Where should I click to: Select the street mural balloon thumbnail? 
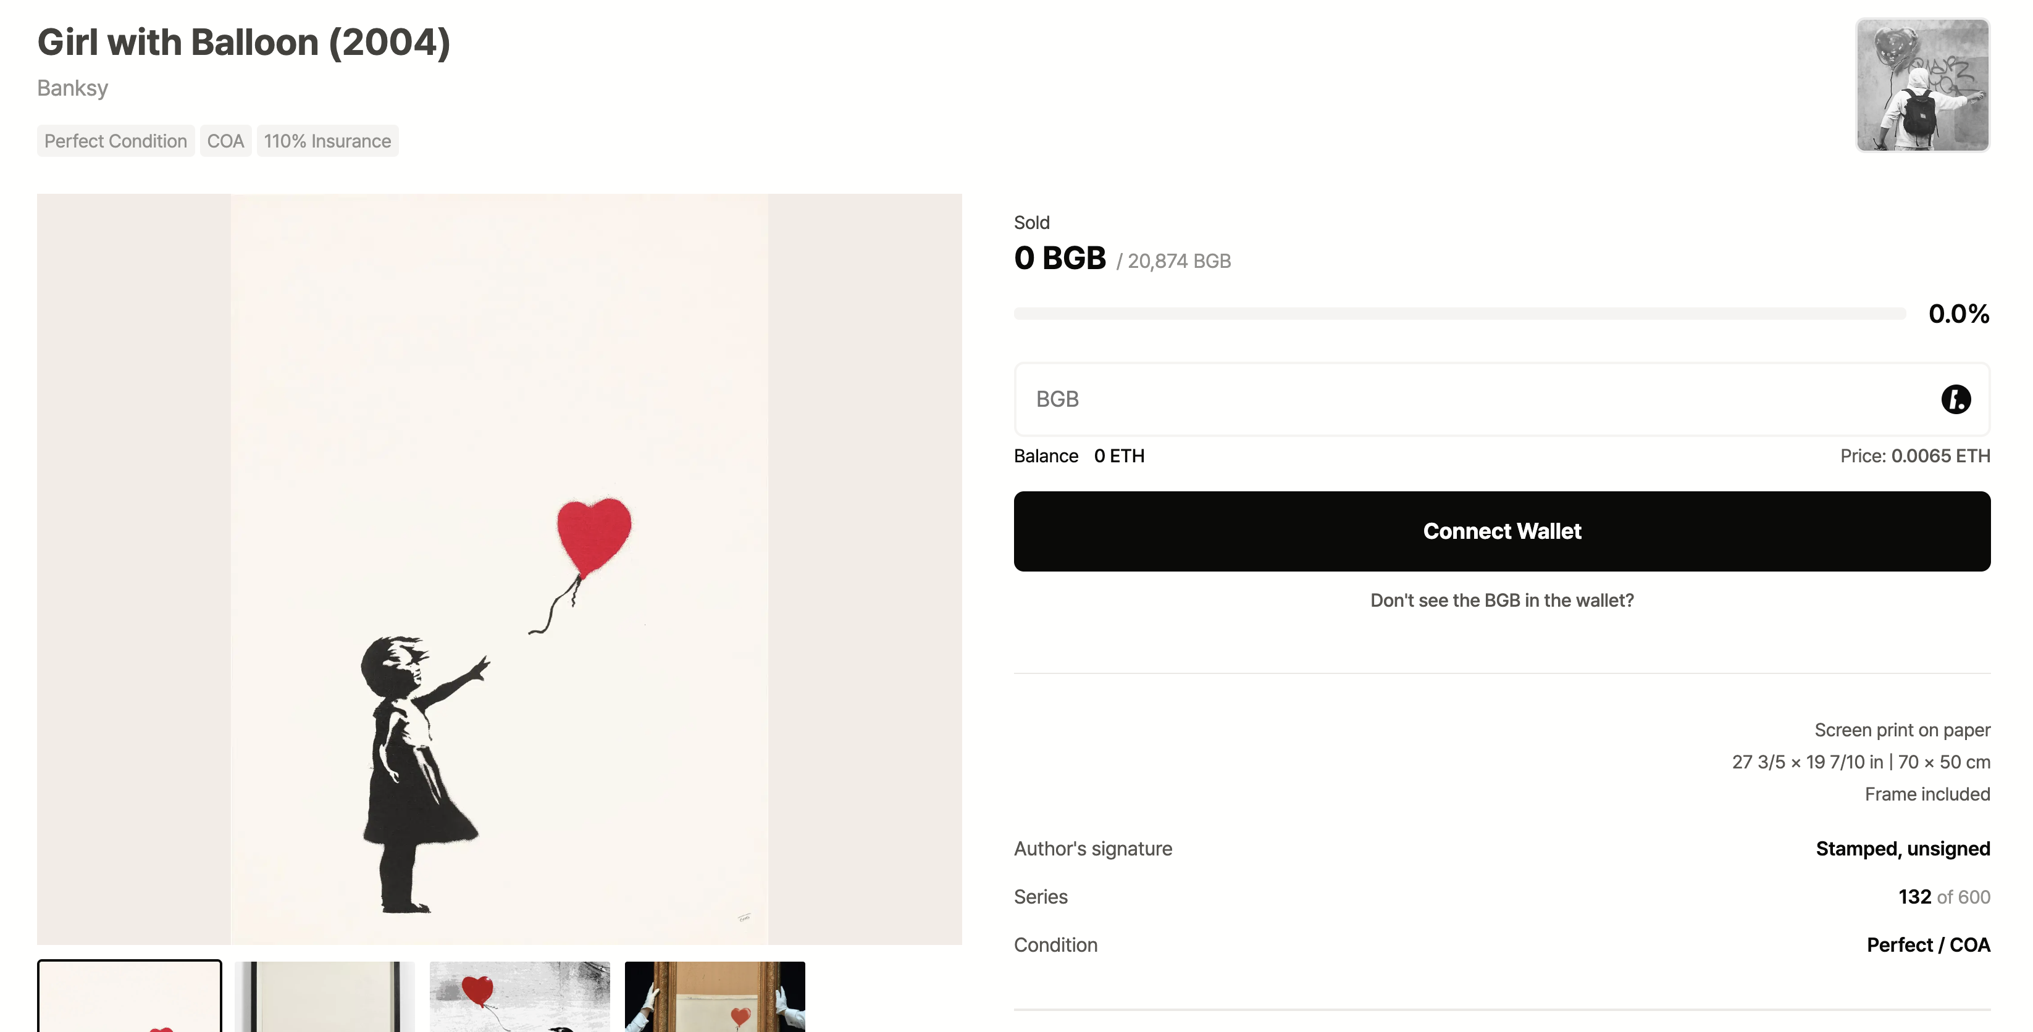pos(519,996)
